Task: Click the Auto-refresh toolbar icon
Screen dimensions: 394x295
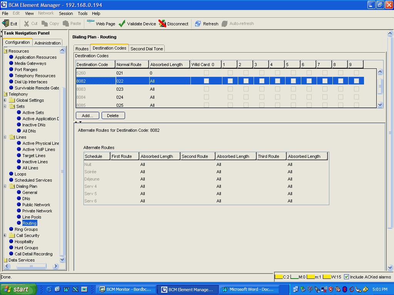Action: [x=224, y=23]
